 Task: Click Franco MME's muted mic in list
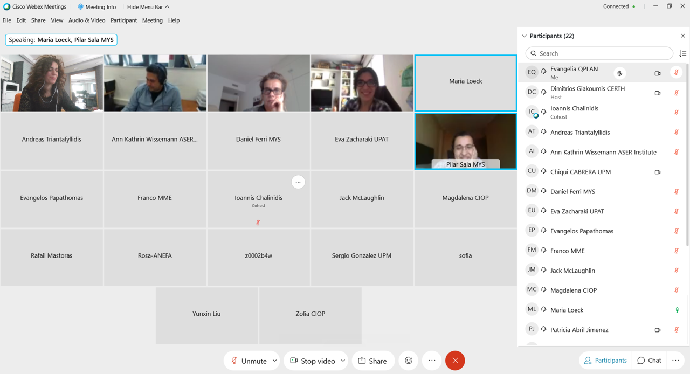click(x=677, y=251)
